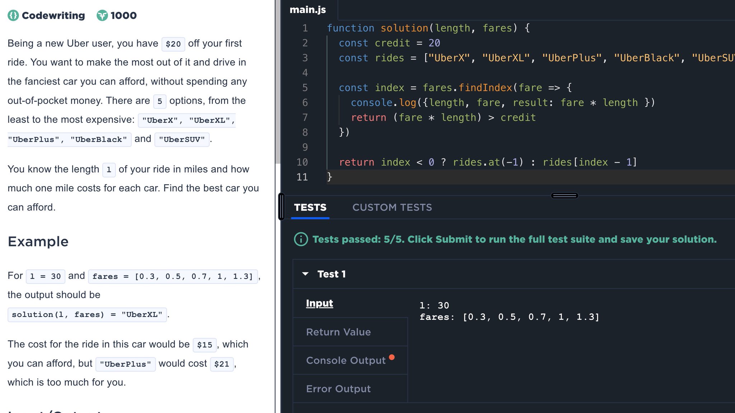Click the Test 1 header row label
Image resolution: width=735 pixels, height=413 pixels.
click(x=331, y=274)
